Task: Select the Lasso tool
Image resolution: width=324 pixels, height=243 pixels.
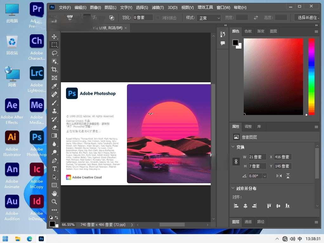Action: coord(54,53)
